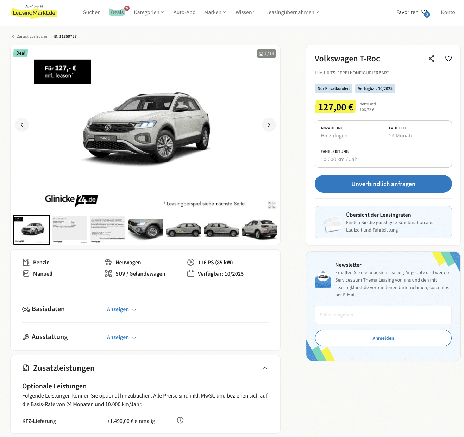Select the third thumbnail with terms text
This screenshot has width=464, height=437.
pyautogui.click(x=108, y=230)
